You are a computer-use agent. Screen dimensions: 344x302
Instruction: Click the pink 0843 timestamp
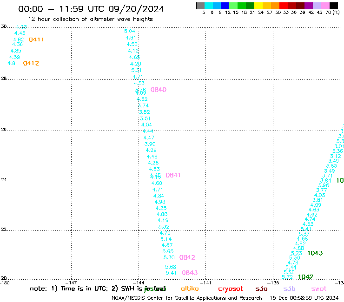[190, 273]
